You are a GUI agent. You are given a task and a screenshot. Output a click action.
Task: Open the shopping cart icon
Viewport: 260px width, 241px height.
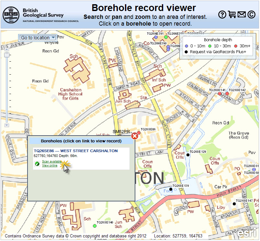pos(232,15)
